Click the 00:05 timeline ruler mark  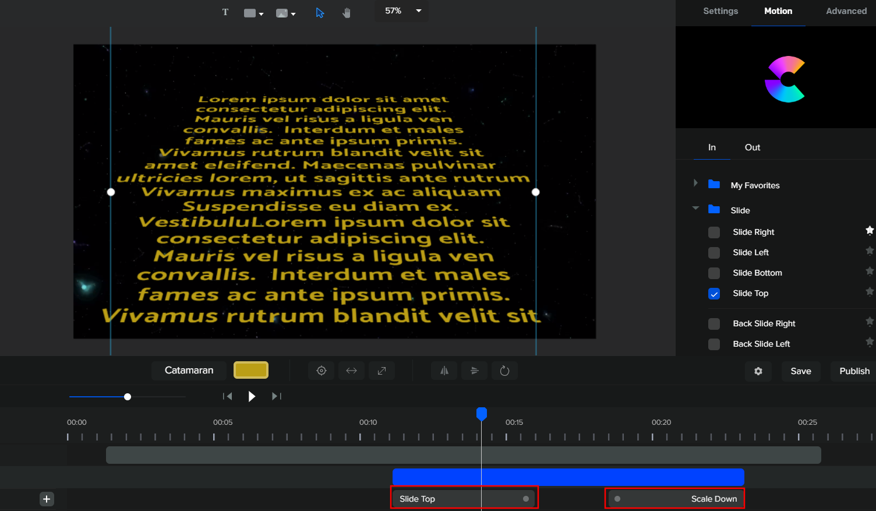click(x=222, y=422)
